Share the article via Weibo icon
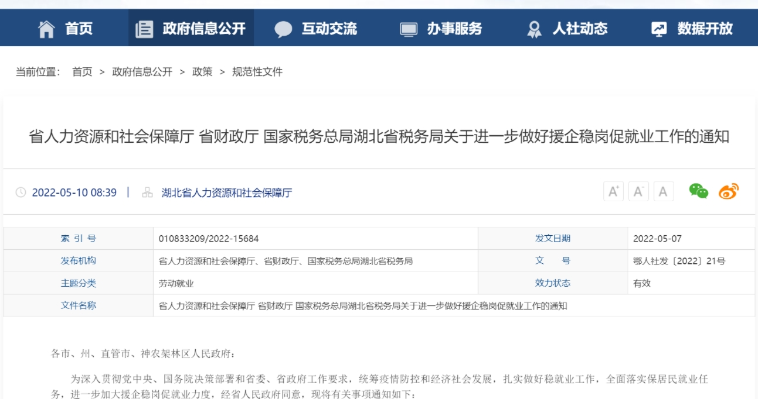 729,191
